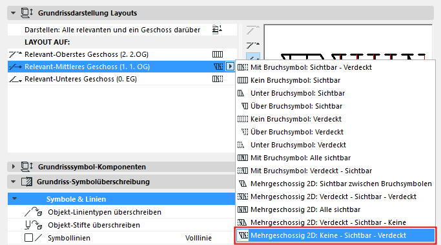Select the top story stair icon beside preview
Image resolution: width=441 pixels, height=245 pixels.
pyautogui.click(x=253, y=30)
